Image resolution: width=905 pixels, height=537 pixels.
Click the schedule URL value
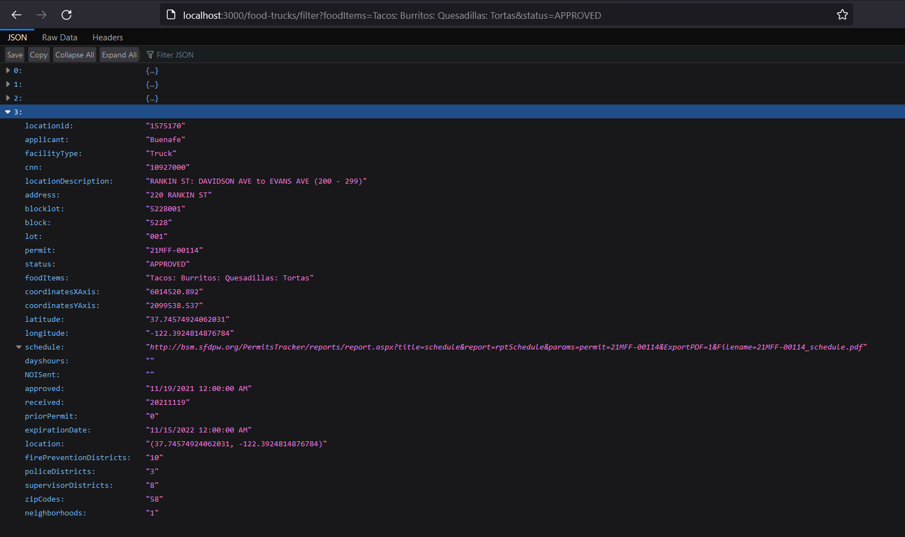506,347
